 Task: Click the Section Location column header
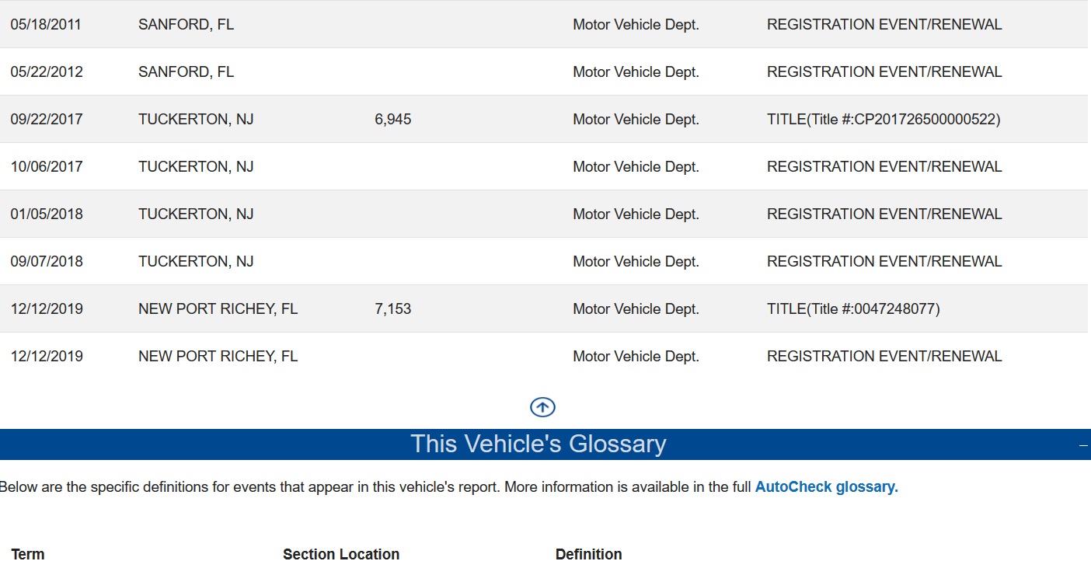tap(341, 554)
